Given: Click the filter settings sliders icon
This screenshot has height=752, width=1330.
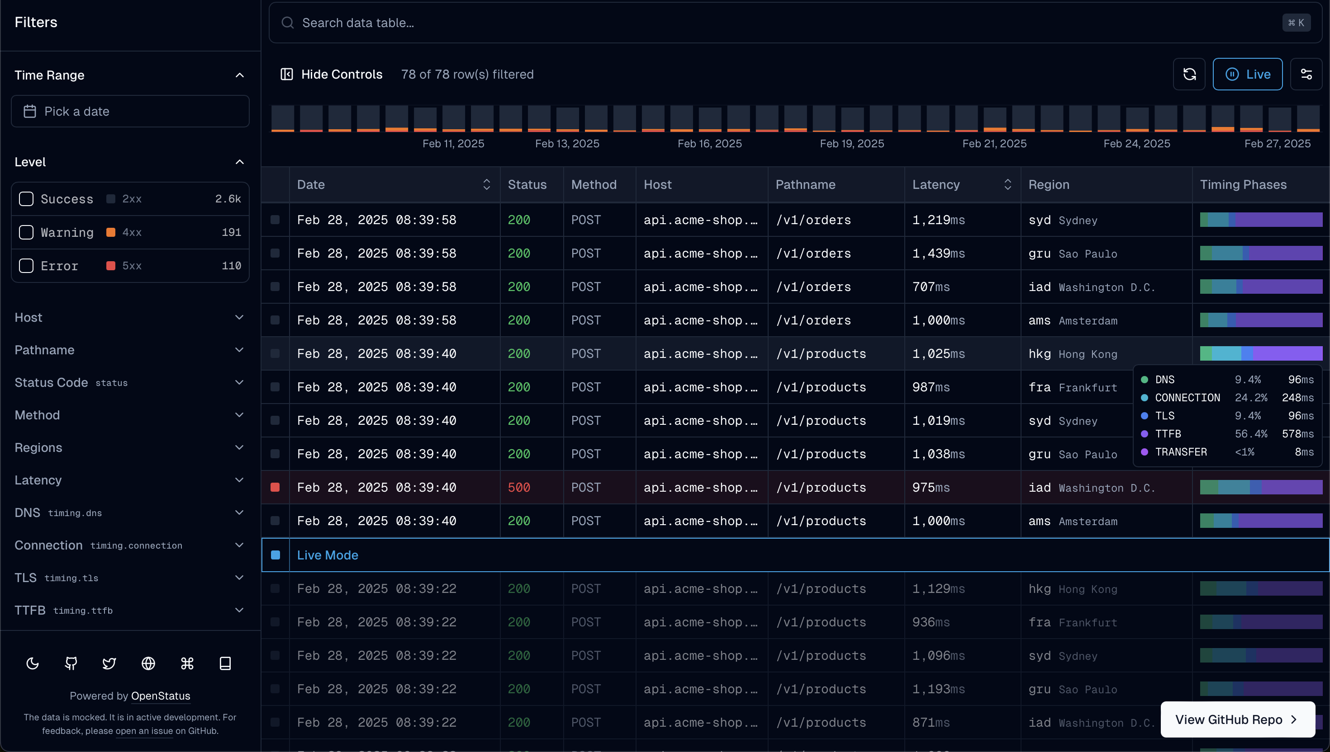Looking at the screenshot, I should coord(1307,74).
